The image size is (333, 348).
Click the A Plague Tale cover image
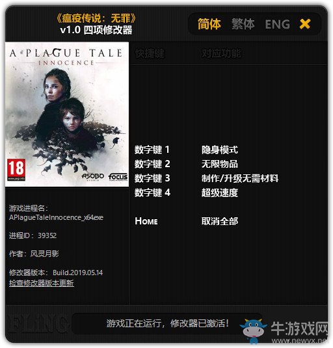67,114
